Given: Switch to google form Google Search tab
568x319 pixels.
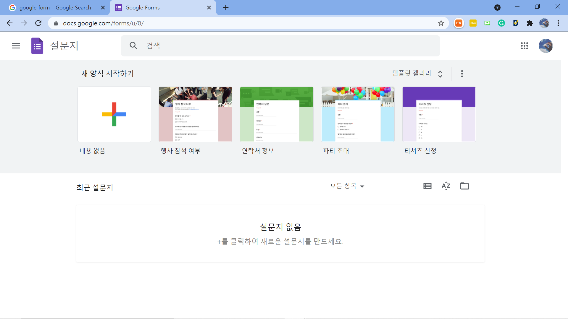Looking at the screenshot, I should pyautogui.click(x=55, y=8).
